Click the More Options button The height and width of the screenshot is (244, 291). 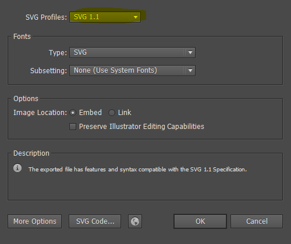35,221
